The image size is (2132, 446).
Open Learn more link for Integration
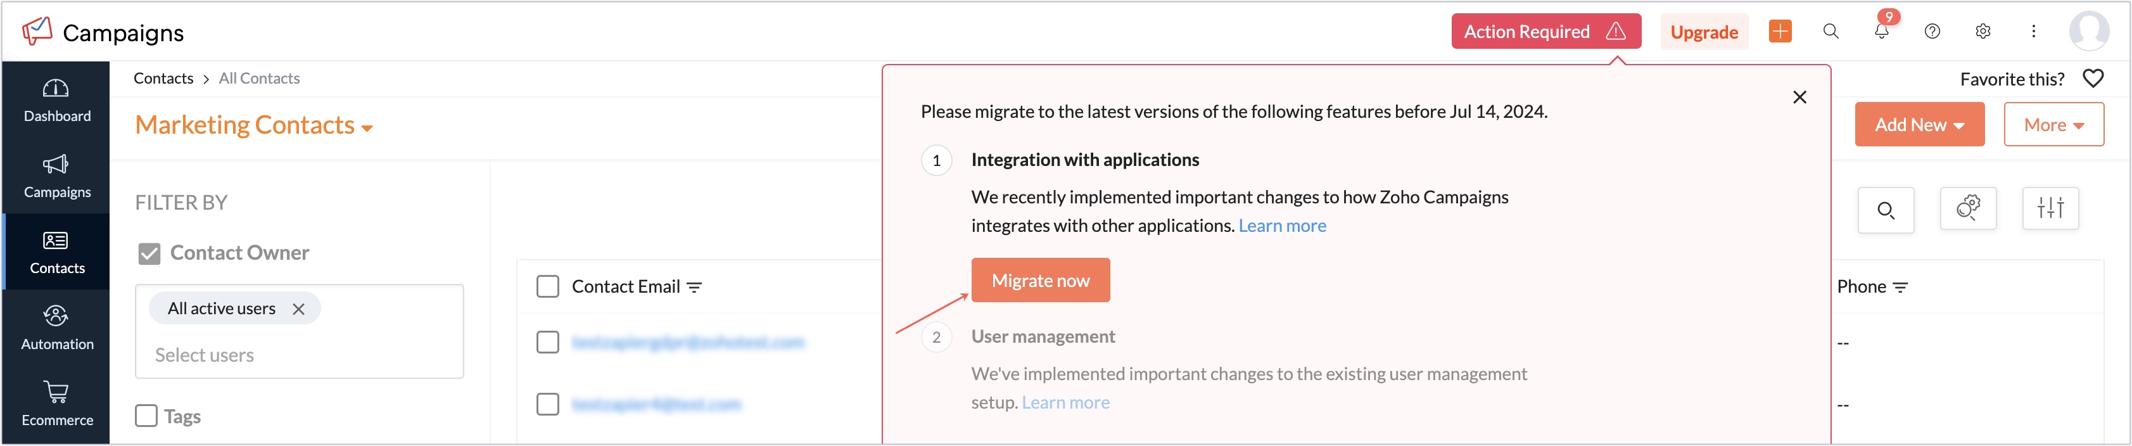[x=1282, y=226]
